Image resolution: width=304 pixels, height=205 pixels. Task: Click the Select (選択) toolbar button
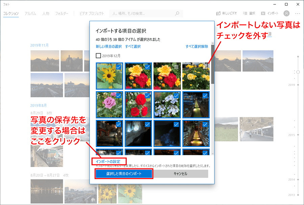pos(249,13)
